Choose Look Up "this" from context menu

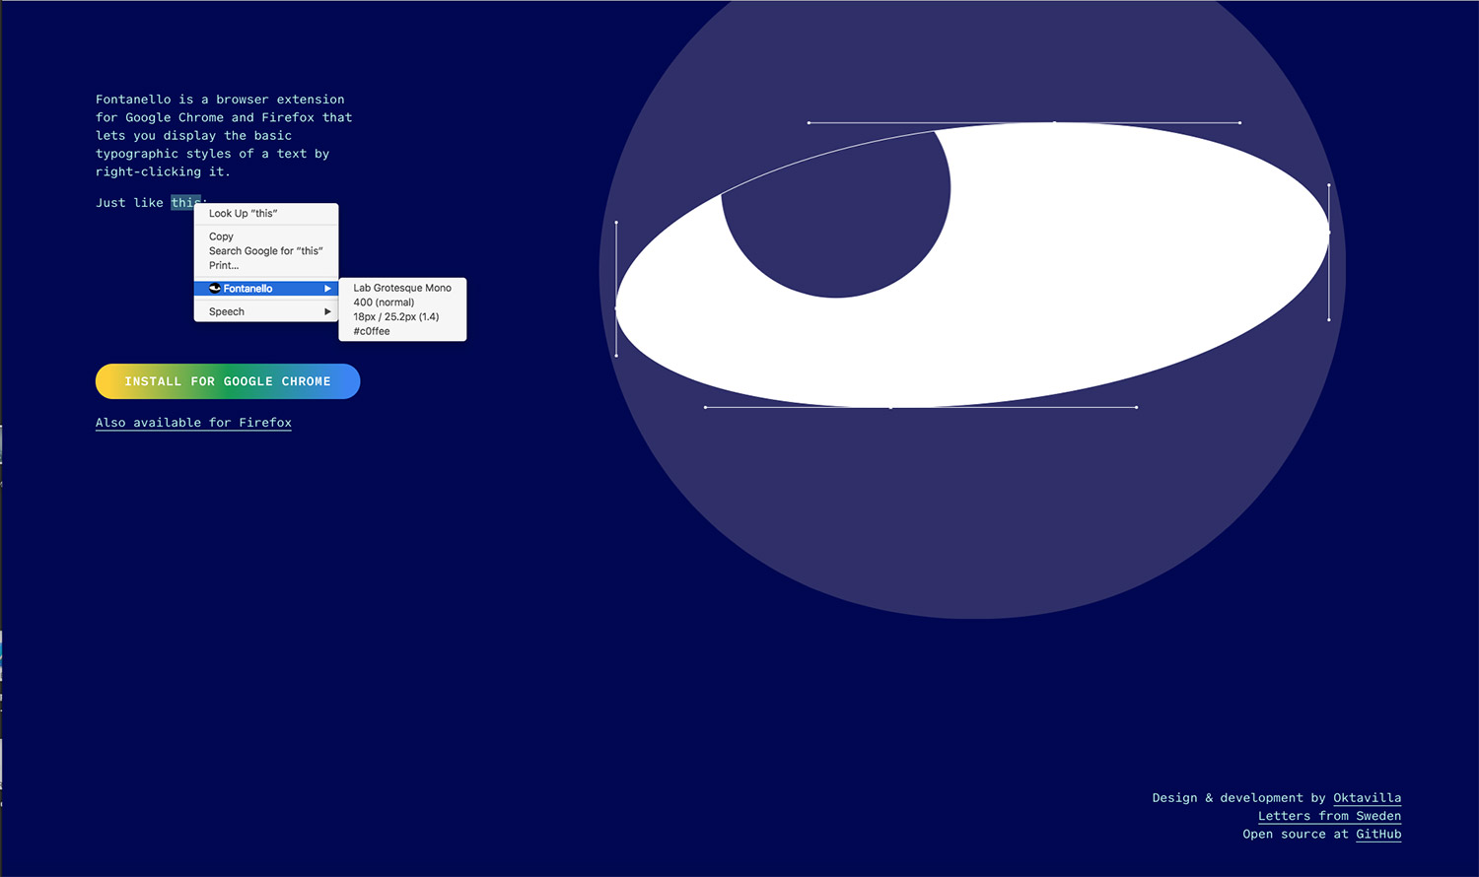coord(243,214)
